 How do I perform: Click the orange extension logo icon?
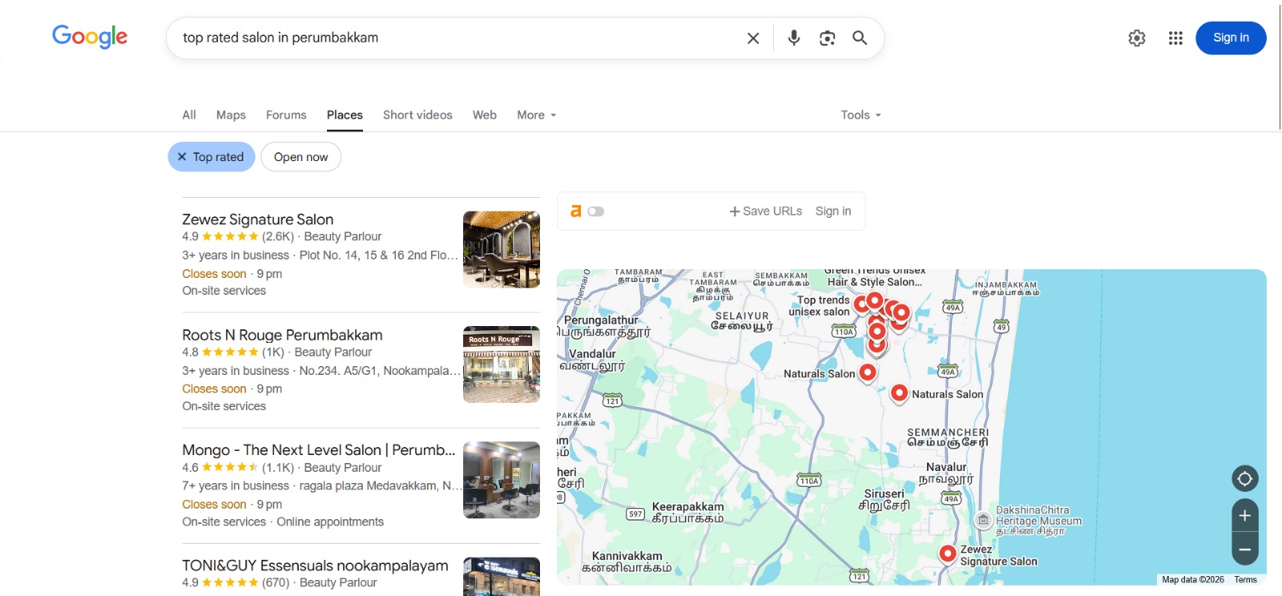(x=575, y=211)
